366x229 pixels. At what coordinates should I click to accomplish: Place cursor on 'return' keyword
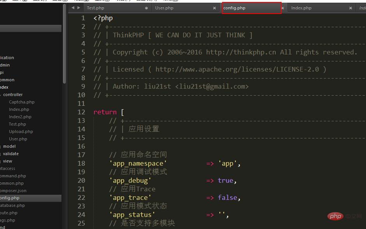[105, 112]
